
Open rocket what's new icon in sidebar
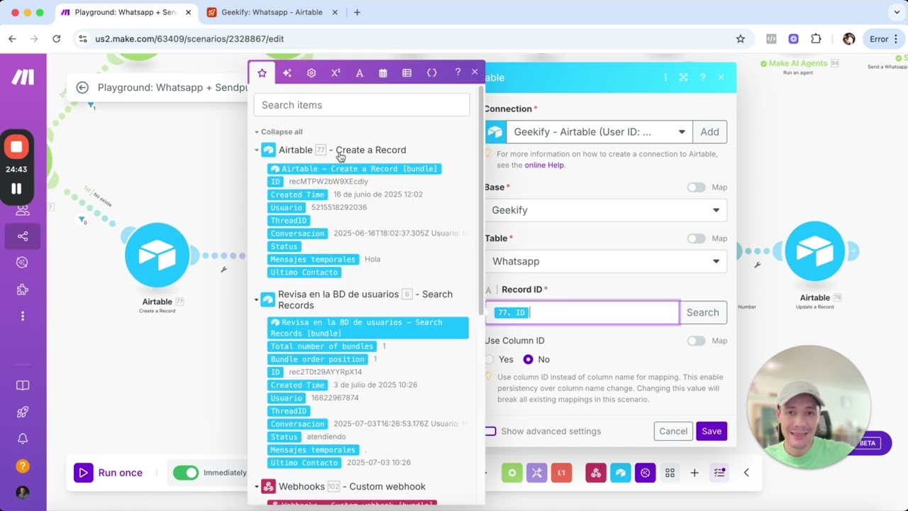point(23,412)
